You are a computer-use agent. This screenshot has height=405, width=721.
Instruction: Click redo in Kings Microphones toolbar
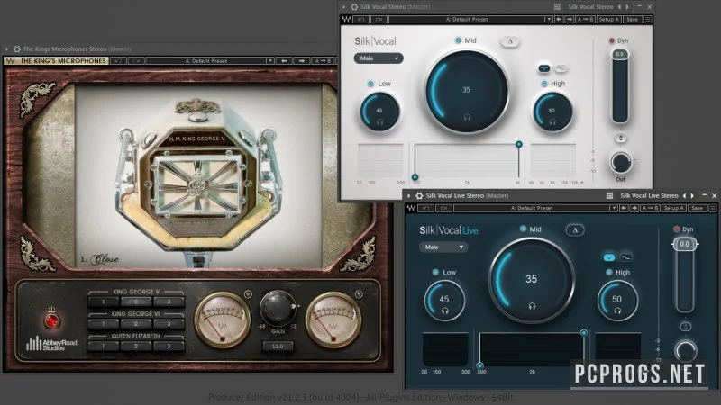(136, 60)
